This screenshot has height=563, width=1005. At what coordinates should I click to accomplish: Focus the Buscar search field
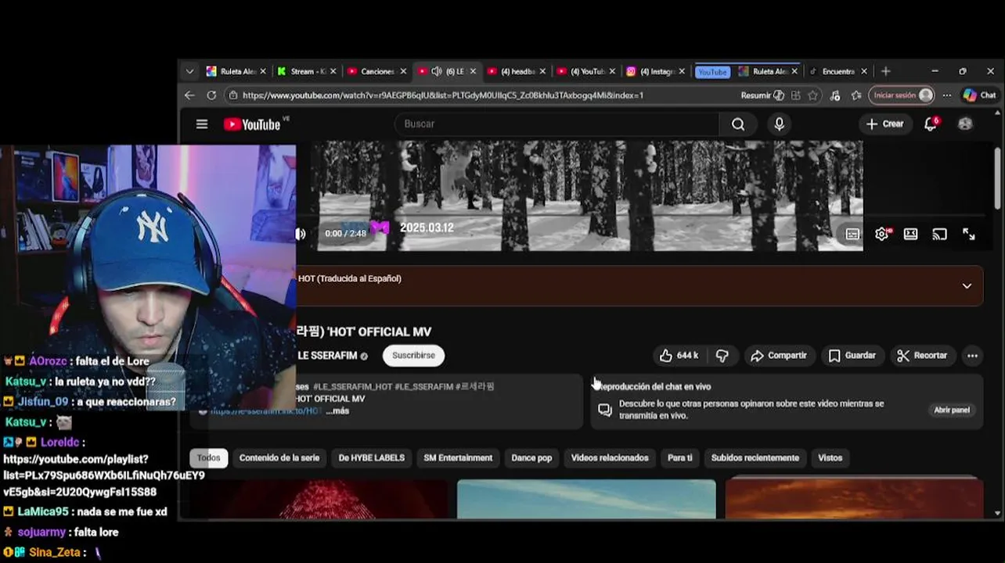pos(556,124)
